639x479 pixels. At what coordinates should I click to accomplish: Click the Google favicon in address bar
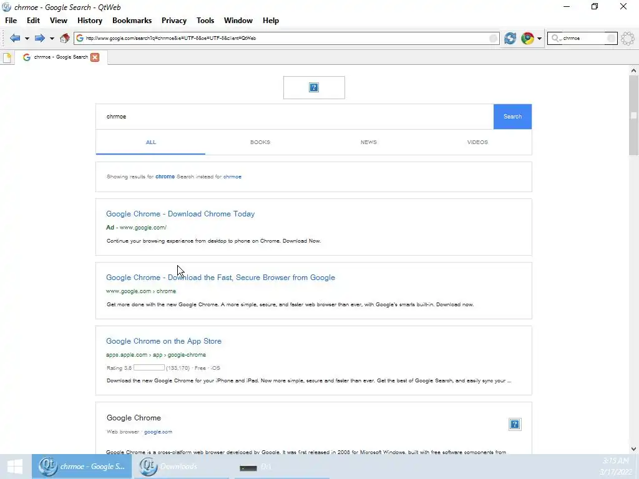pyautogui.click(x=80, y=38)
